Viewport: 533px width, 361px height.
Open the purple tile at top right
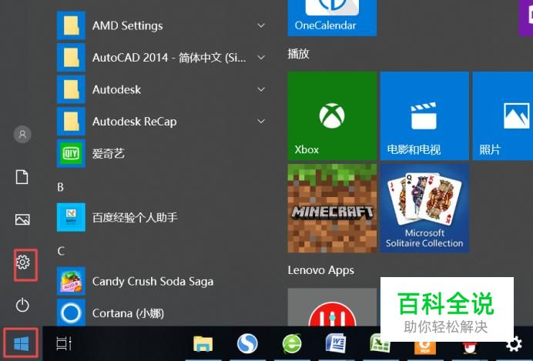[526, 18]
